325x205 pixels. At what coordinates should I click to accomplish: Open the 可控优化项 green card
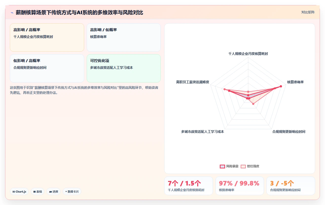(124, 68)
